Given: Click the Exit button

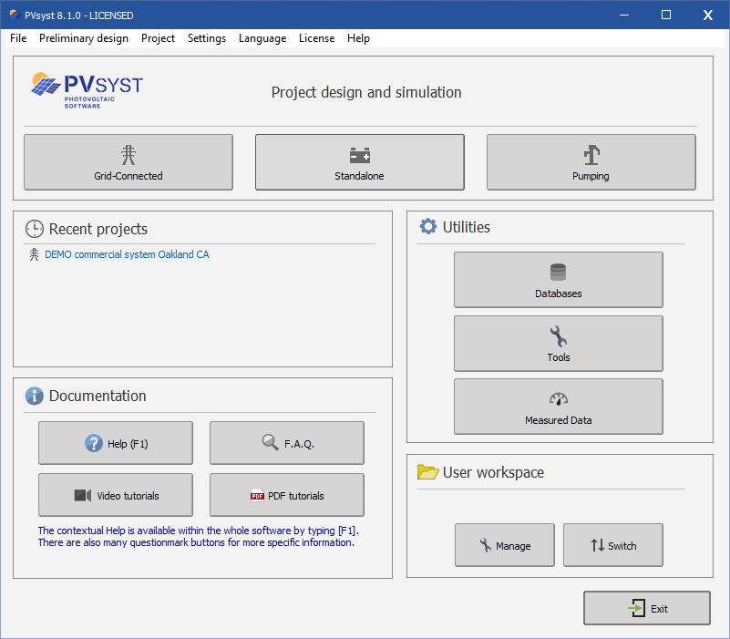Looking at the screenshot, I should point(647,608).
